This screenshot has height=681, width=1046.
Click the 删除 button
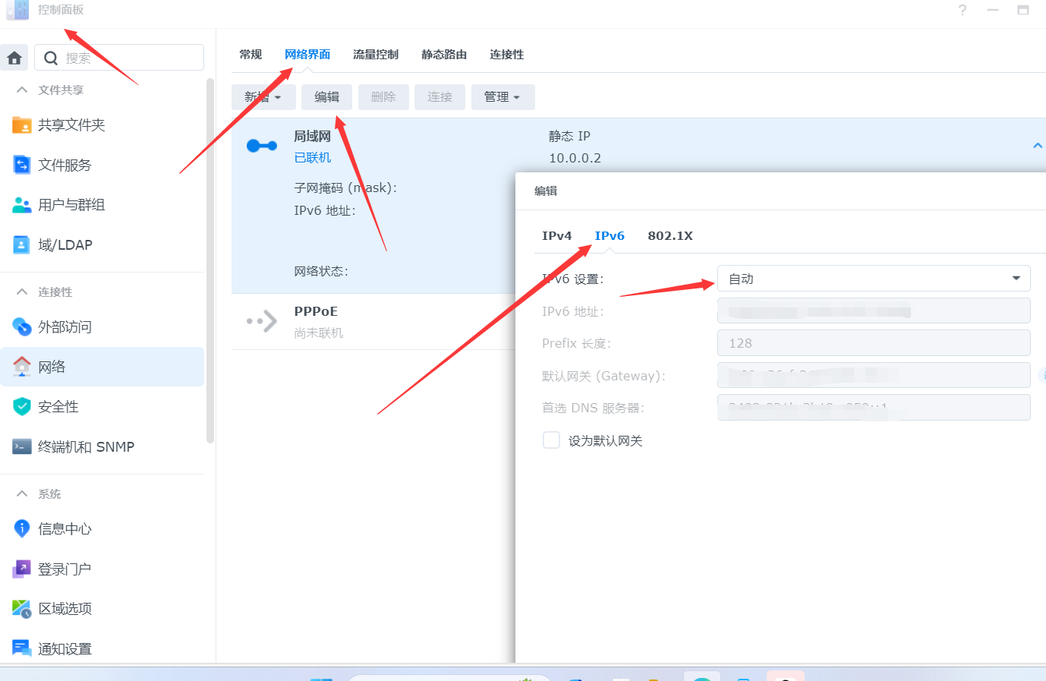pyautogui.click(x=383, y=97)
